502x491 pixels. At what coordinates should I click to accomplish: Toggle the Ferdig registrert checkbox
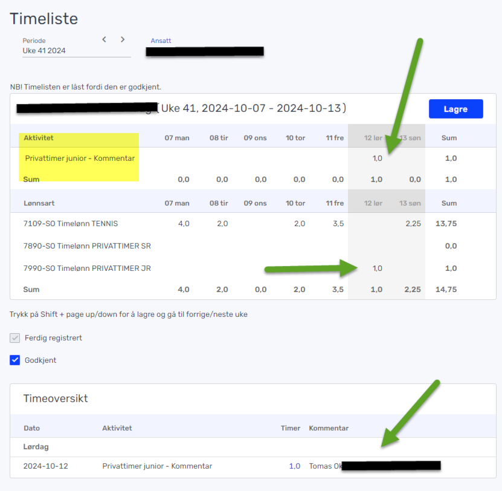pyautogui.click(x=15, y=338)
